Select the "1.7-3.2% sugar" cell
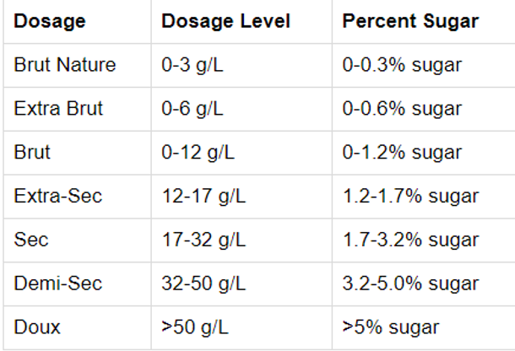The image size is (515, 351). [410, 240]
